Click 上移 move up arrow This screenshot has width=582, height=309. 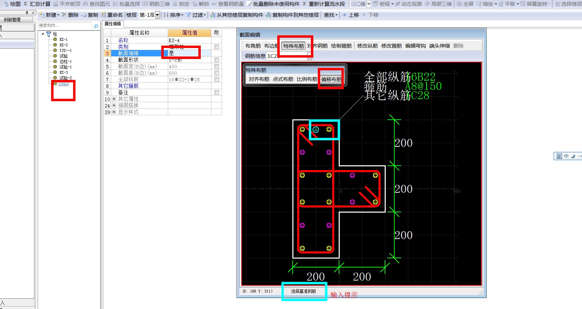coord(350,15)
